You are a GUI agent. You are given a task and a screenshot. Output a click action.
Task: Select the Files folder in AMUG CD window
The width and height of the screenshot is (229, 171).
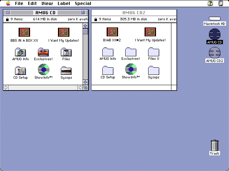click(x=66, y=52)
